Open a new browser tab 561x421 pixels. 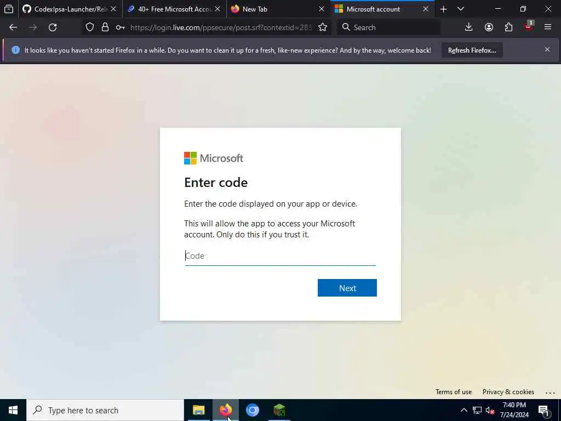click(x=443, y=9)
